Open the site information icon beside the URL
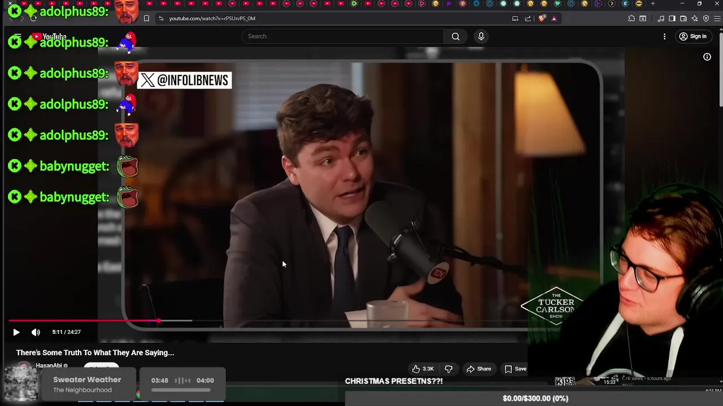Viewport: 723px width, 406px height. coord(161,19)
